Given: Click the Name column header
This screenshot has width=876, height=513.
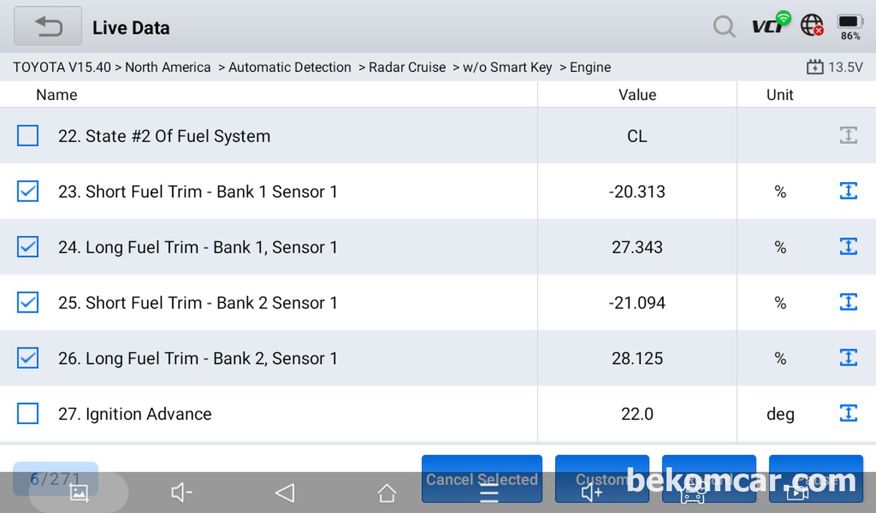Looking at the screenshot, I should coord(57,95).
